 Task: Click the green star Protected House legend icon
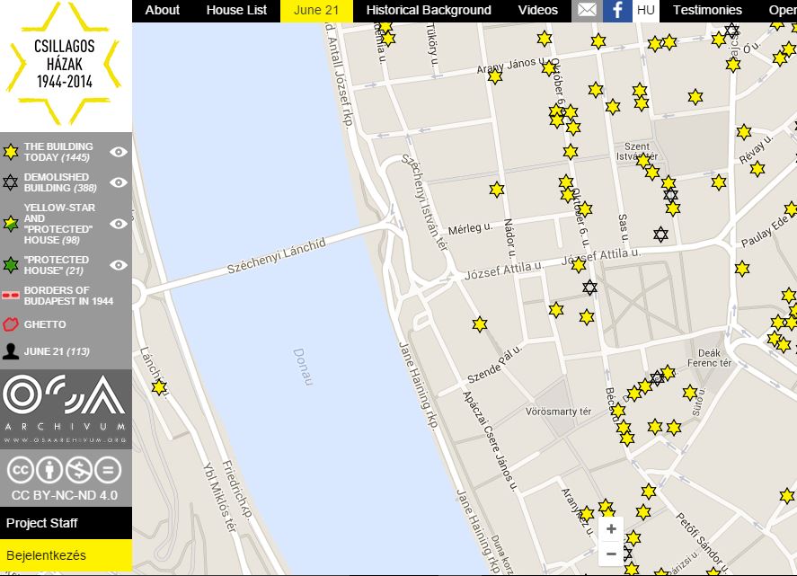[x=11, y=265]
